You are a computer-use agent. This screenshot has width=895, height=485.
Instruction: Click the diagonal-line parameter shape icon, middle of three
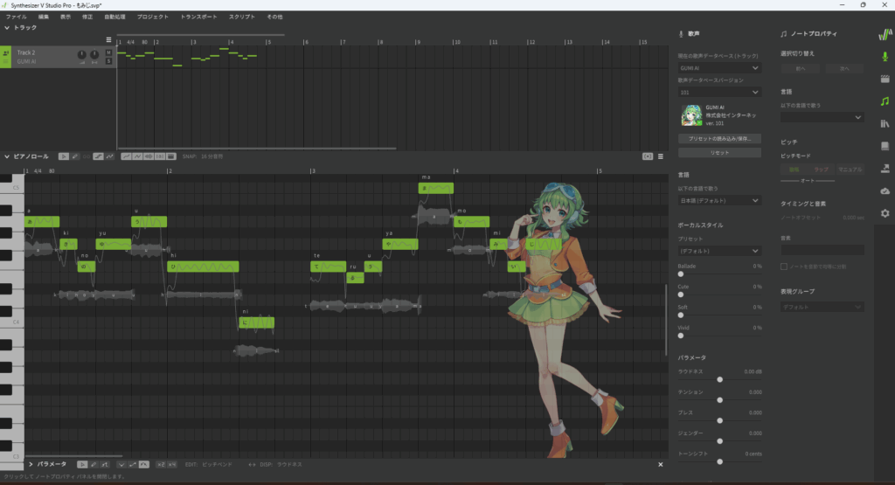point(133,464)
